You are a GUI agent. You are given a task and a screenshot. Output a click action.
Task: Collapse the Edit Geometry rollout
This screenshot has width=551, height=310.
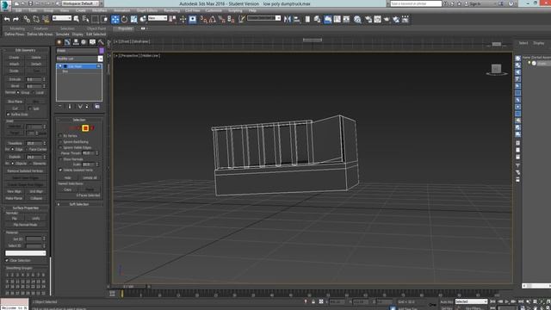[x=25, y=50]
